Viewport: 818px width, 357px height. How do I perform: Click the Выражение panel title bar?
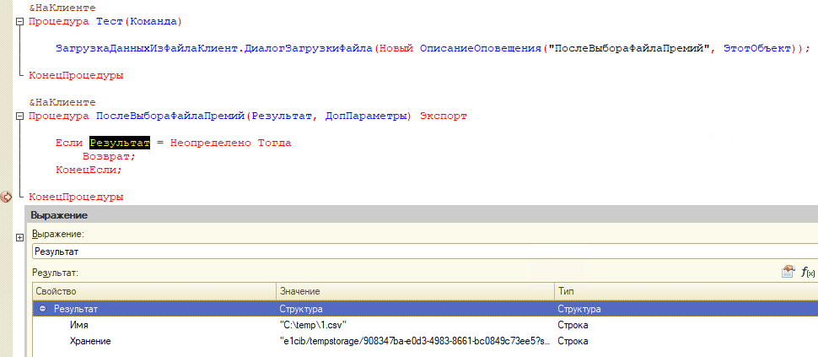pos(422,215)
